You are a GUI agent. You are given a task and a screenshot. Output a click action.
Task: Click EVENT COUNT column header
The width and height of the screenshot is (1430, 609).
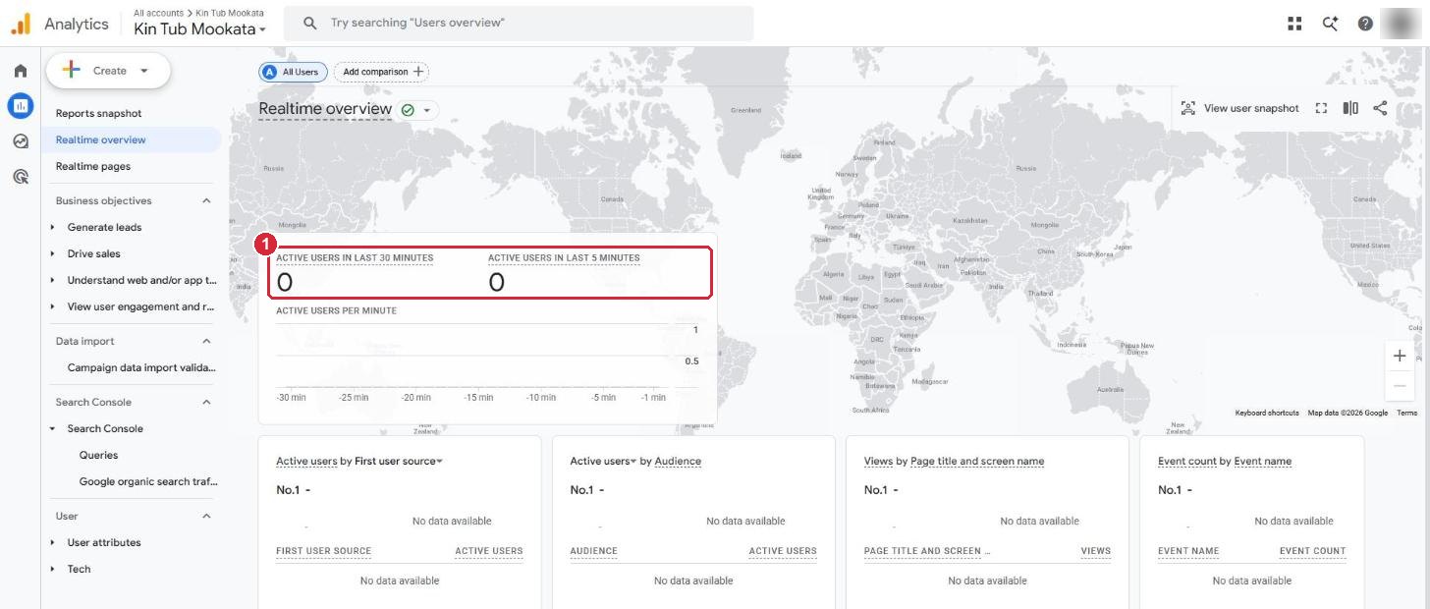pyautogui.click(x=1312, y=551)
